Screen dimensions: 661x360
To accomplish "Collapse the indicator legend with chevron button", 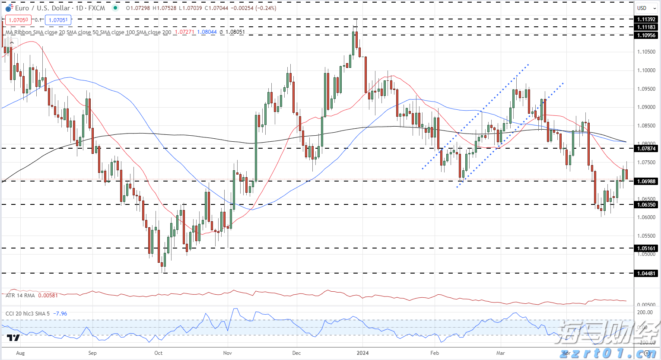I will pyautogui.click(x=12, y=43).
